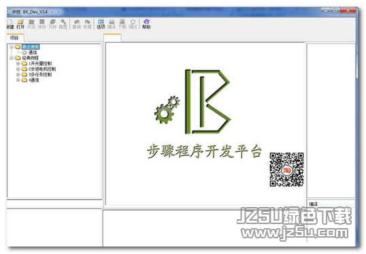Collapse the 经典例程 tree node
This screenshot has width=366, height=254.
11,58
